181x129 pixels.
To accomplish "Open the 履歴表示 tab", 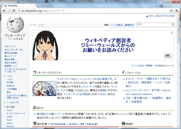I will tap(129, 25).
